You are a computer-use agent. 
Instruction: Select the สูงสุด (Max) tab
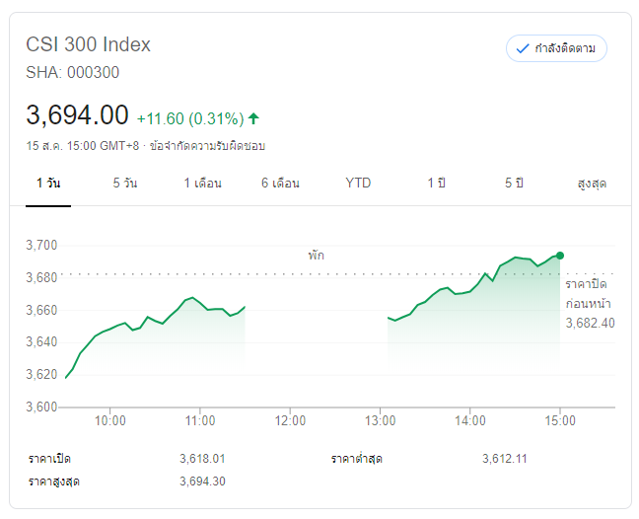tap(592, 184)
